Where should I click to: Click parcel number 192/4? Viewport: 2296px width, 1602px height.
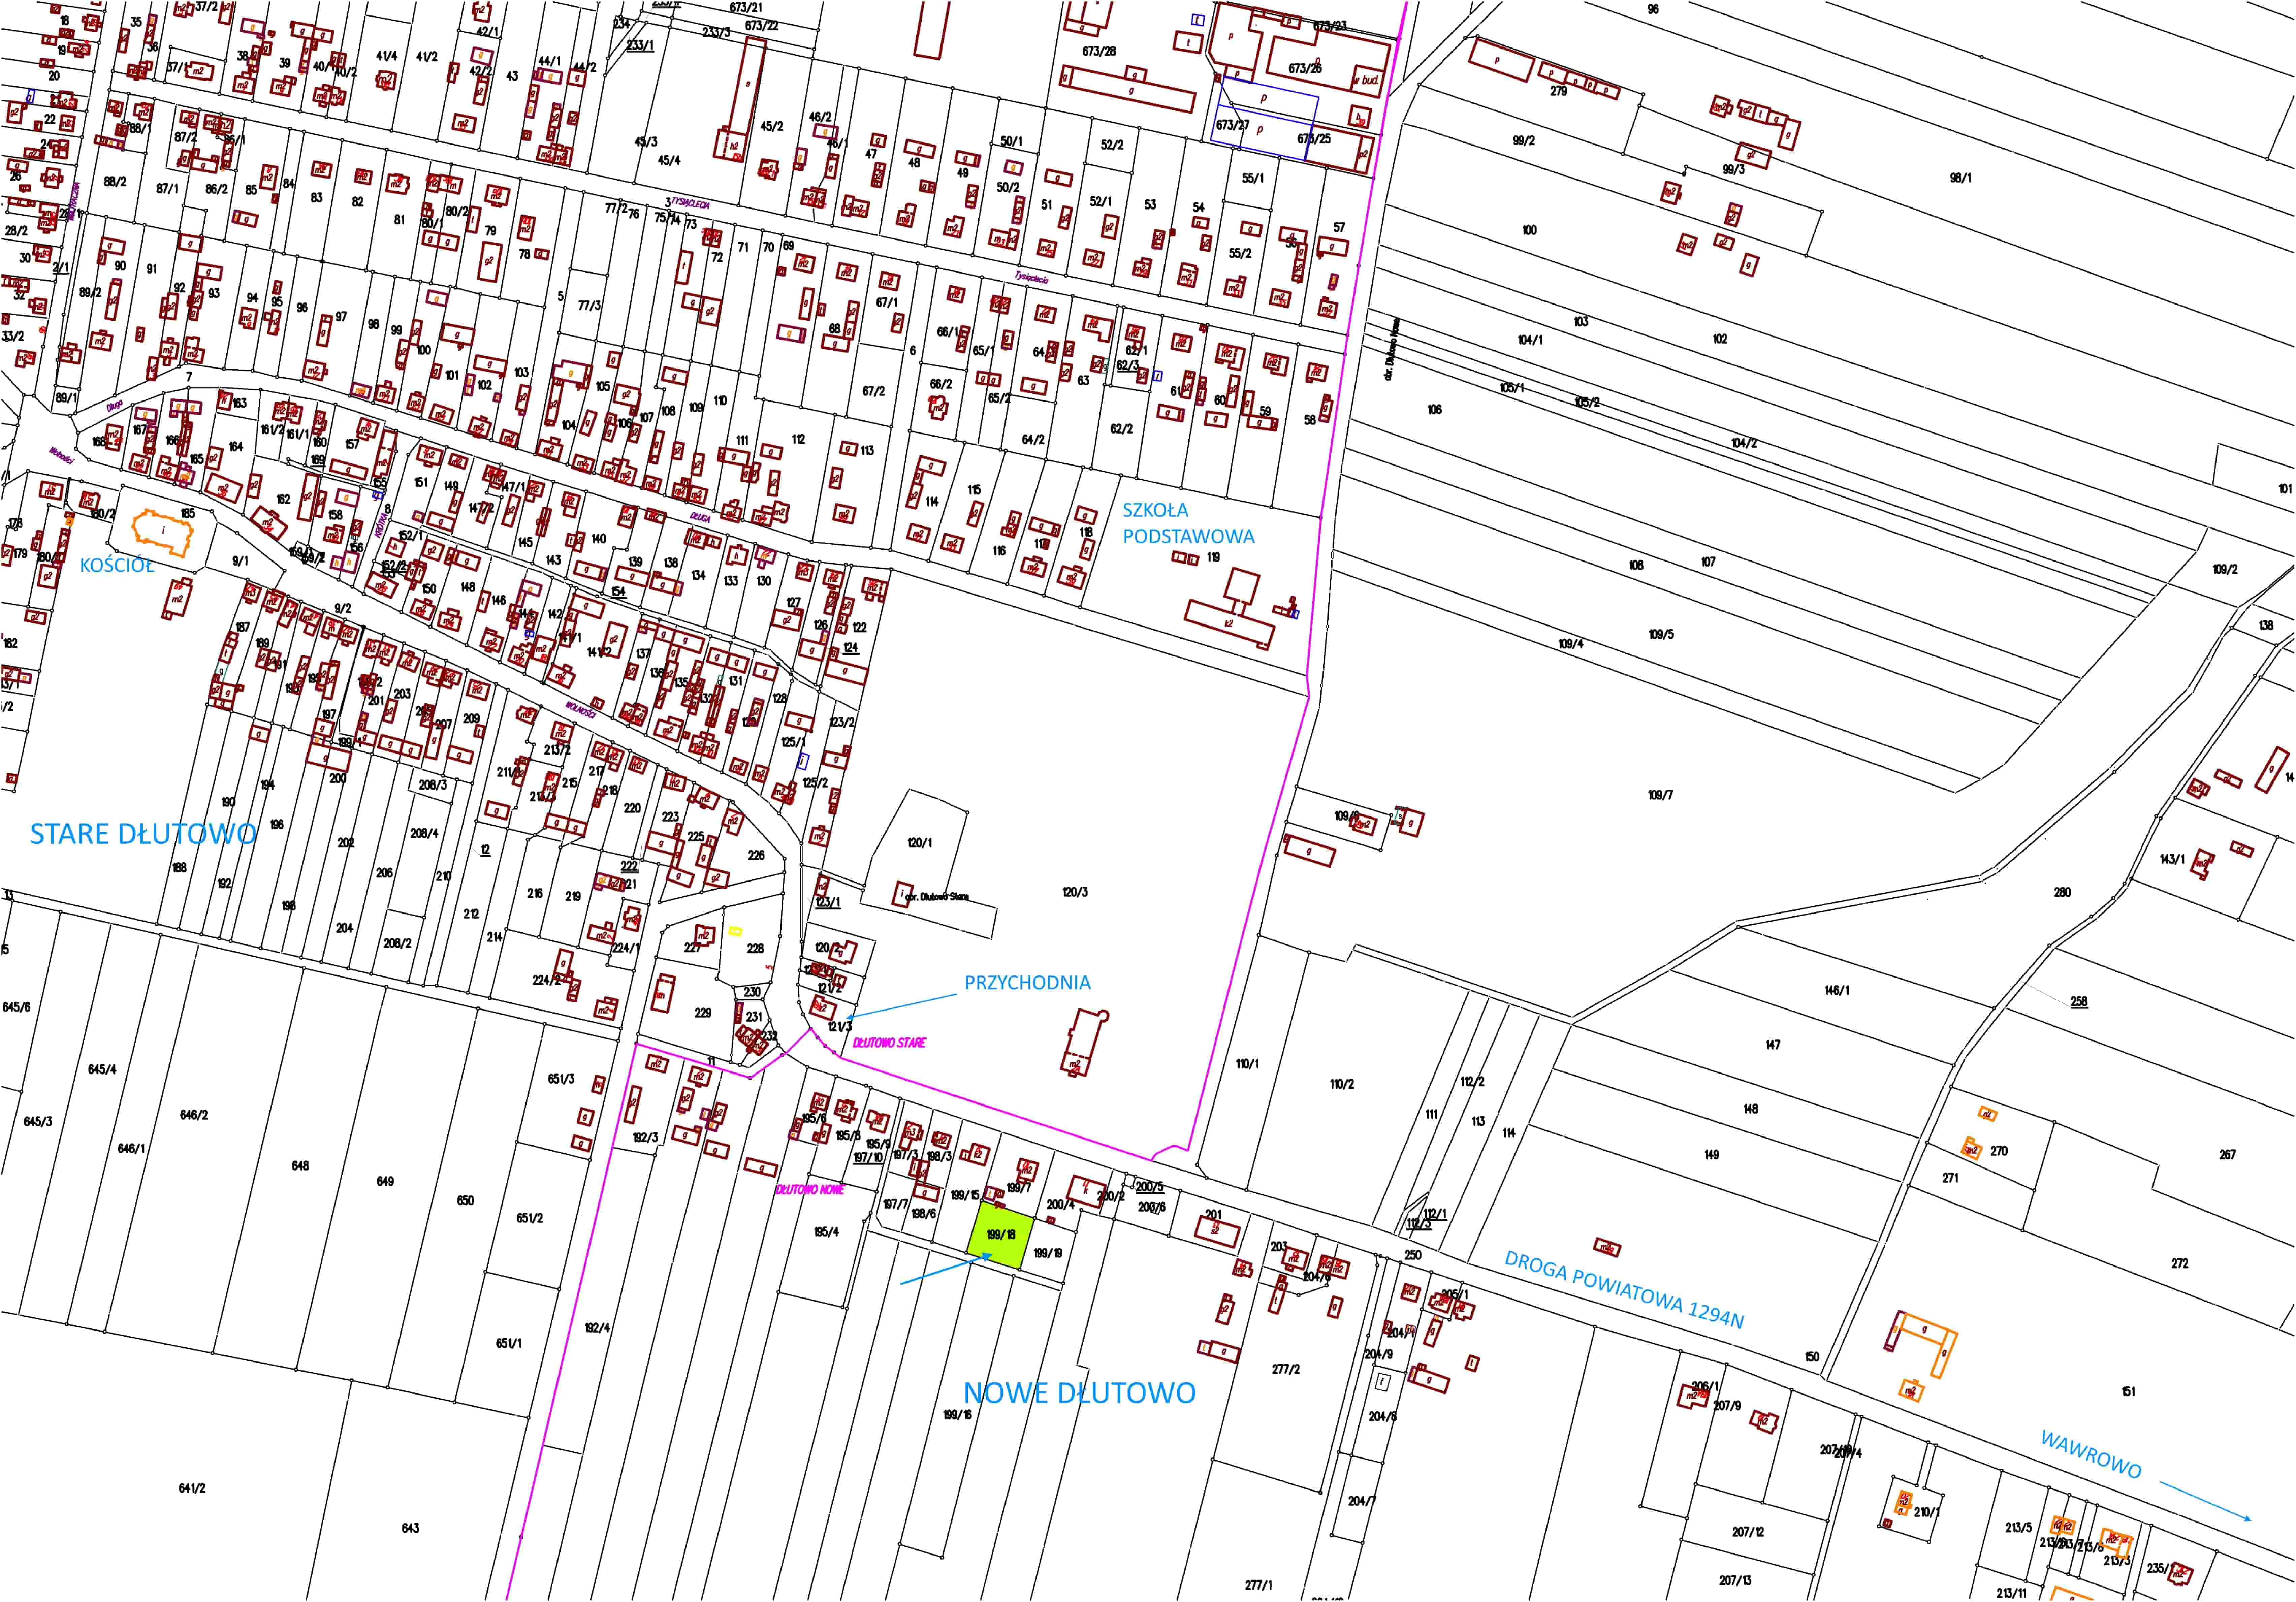(597, 1328)
